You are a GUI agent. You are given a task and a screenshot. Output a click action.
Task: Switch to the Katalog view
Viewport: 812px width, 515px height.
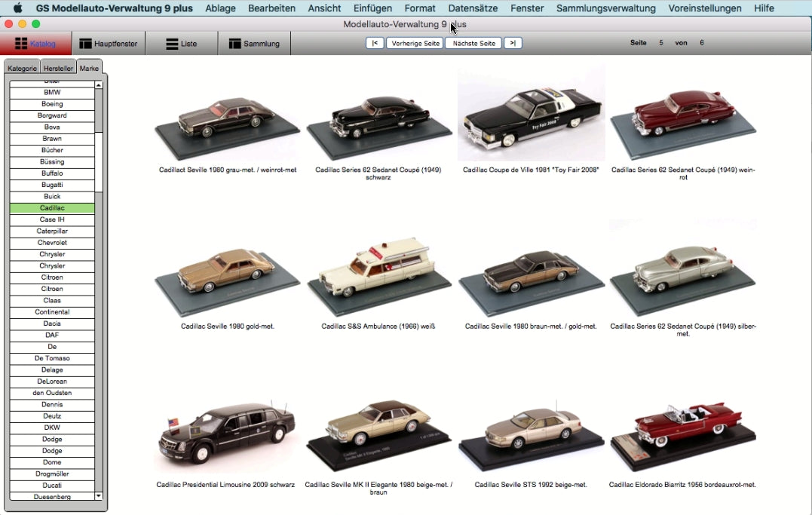35,44
